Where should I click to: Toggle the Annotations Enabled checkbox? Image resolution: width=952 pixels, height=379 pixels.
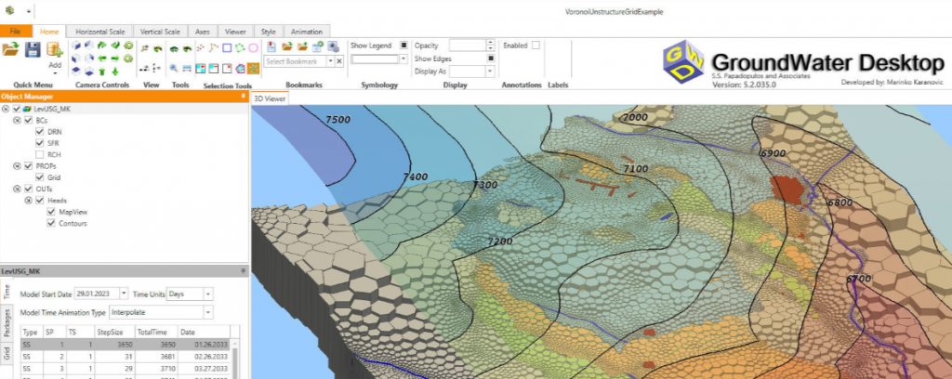535,45
